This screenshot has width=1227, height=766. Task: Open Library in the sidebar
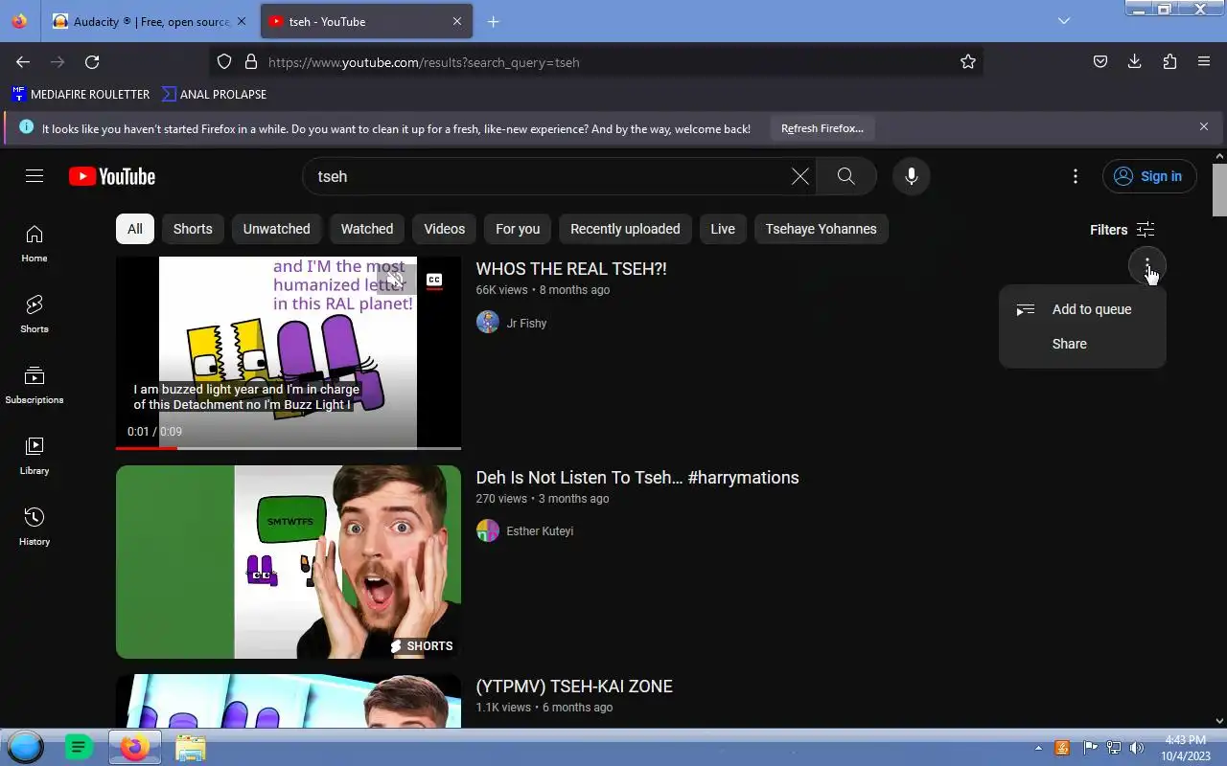pos(35,456)
